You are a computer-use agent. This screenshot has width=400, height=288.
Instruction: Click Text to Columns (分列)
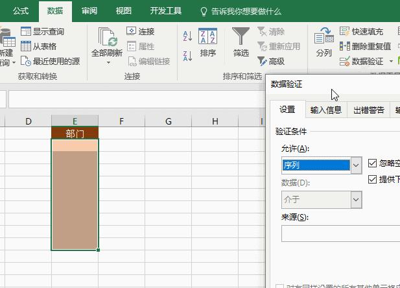click(324, 42)
